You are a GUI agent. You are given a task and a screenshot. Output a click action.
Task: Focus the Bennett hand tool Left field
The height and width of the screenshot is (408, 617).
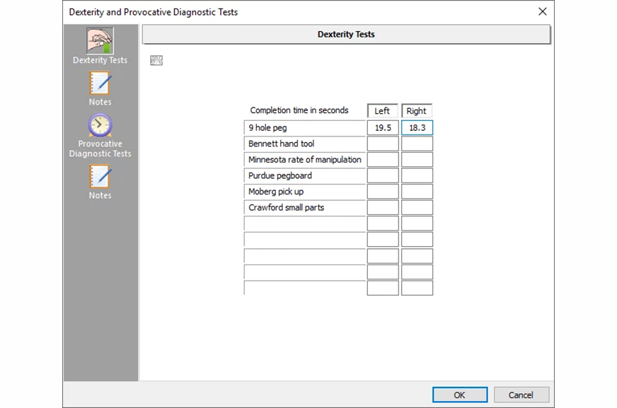click(383, 144)
